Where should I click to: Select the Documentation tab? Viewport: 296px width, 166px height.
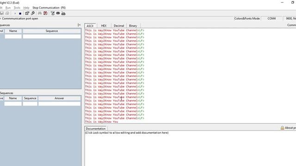point(96,129)
